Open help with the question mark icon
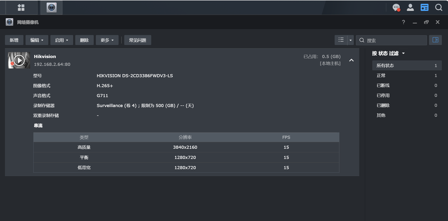 tap(404, 22)
